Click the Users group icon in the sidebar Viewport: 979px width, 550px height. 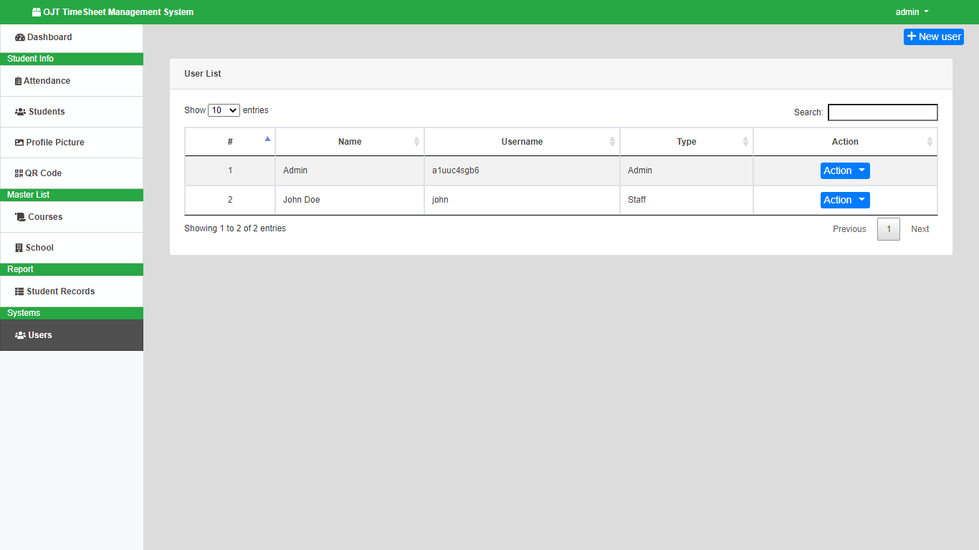(x=21, y=335)
